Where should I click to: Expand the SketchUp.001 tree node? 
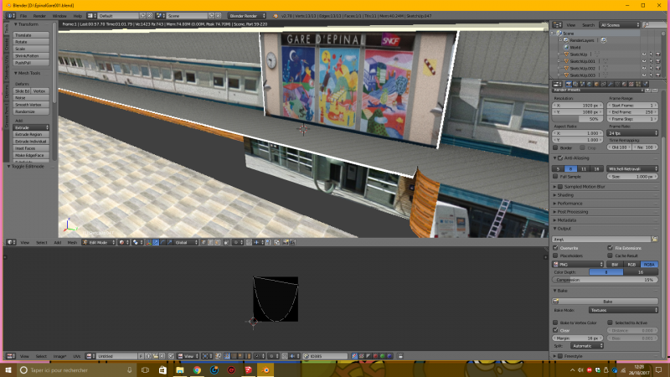coord(559,61)
